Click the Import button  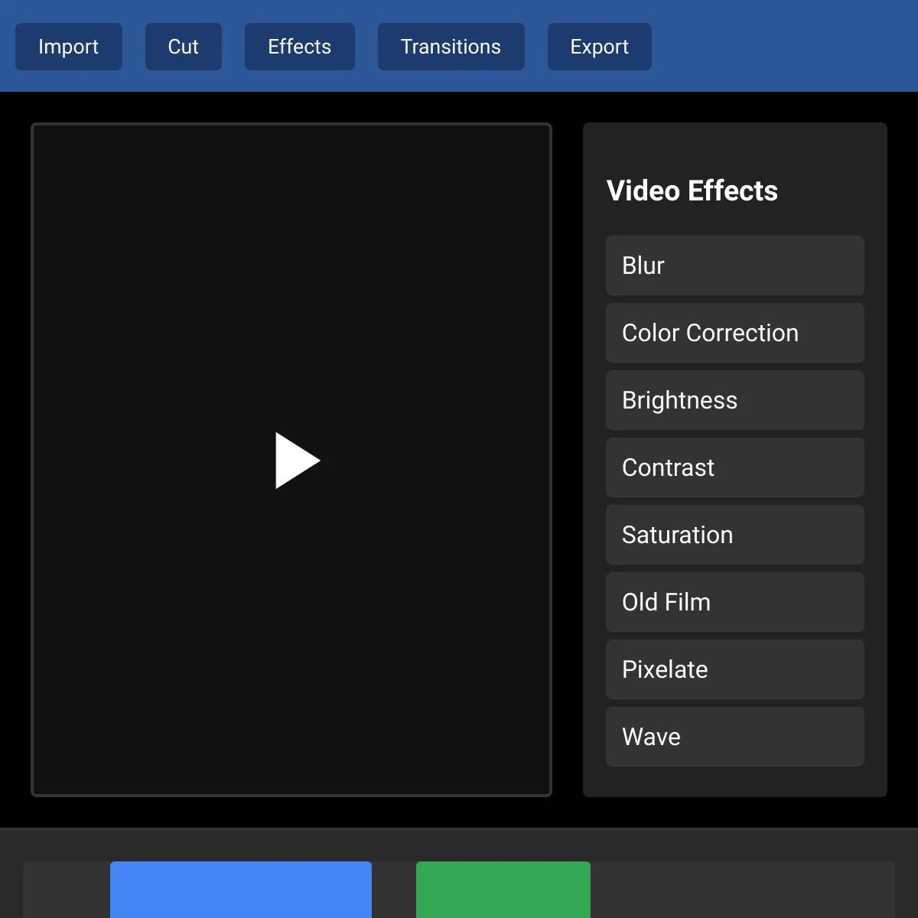pos(69,47)
